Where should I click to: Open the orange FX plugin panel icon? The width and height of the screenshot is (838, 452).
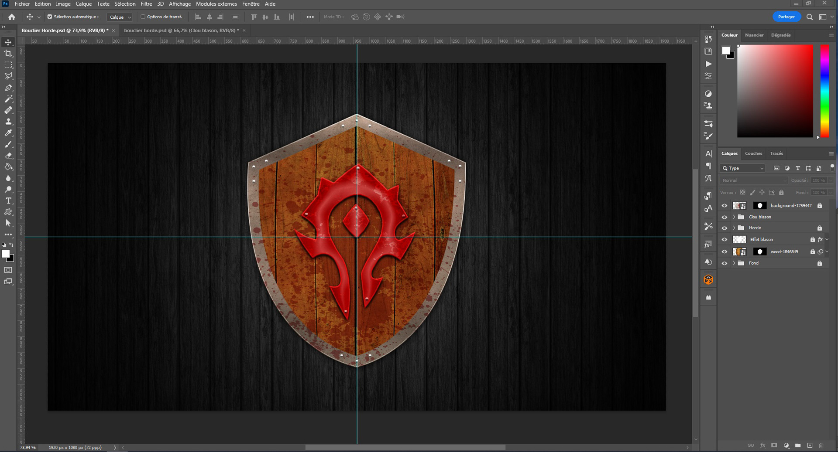(x=708, y=280)
